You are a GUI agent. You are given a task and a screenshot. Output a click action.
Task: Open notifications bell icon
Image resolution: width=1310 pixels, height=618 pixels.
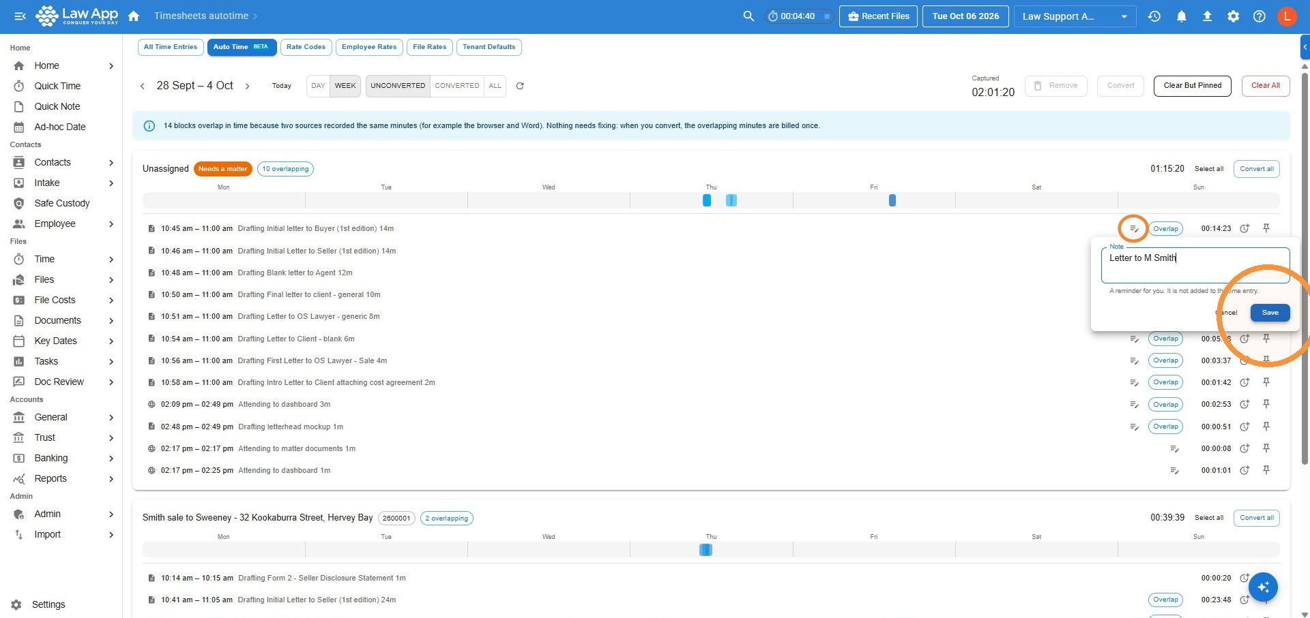[1181, 16]
